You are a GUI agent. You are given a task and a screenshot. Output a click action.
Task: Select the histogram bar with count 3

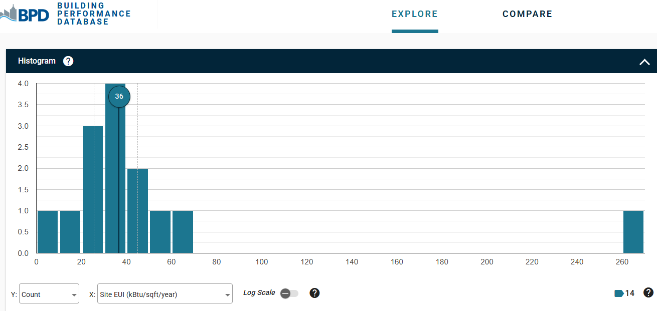(93, 189)
